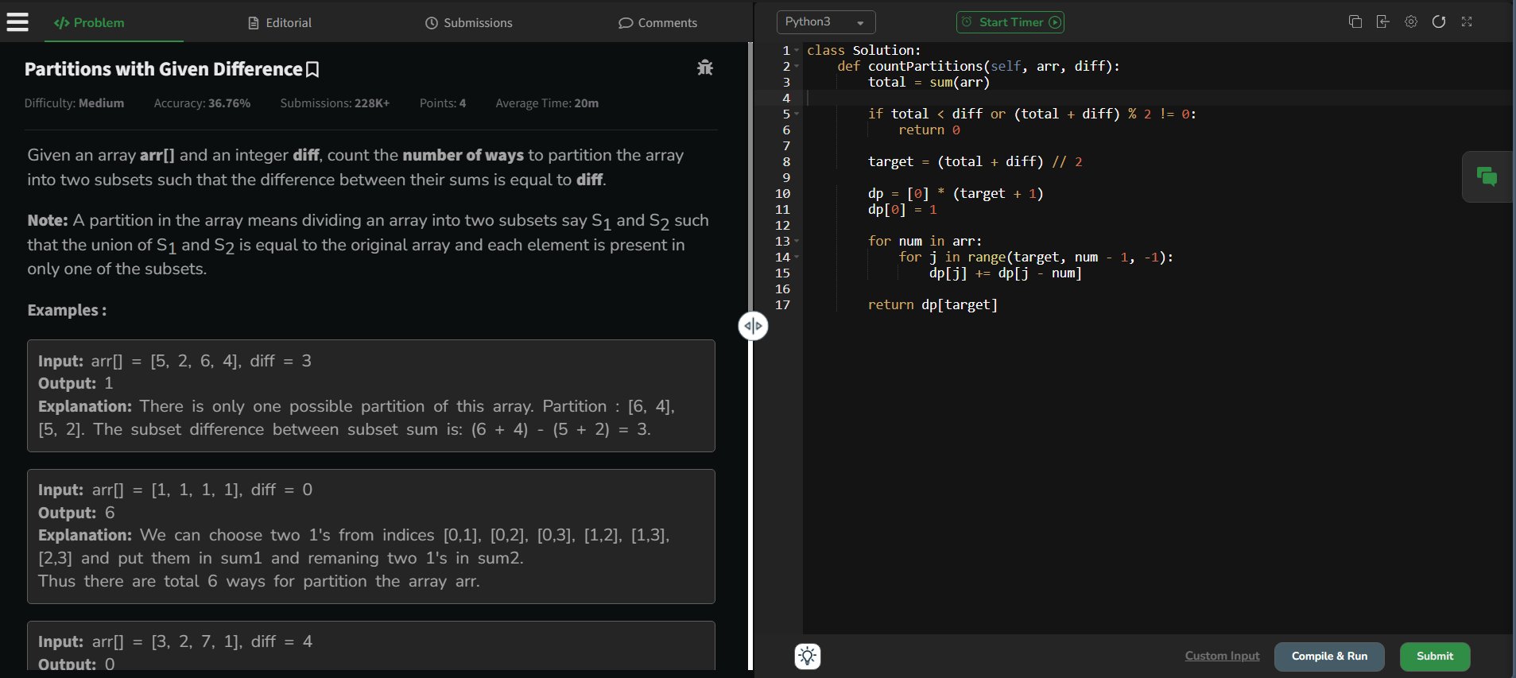Screen dimensions: 1516x678
Task: Click the bug report icon
Action: [x=704, y=68]
